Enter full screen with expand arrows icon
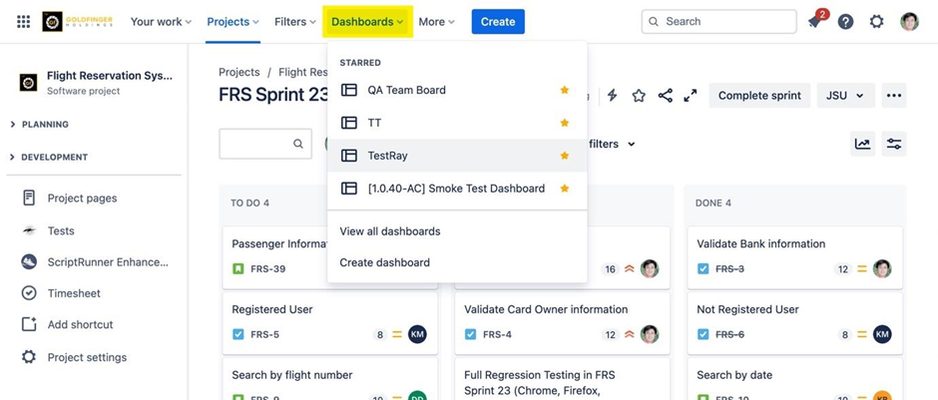 pos(690,96)
